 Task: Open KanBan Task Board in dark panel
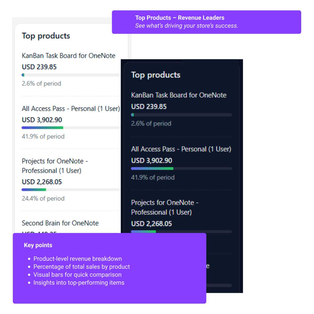[x=179, y=95]
